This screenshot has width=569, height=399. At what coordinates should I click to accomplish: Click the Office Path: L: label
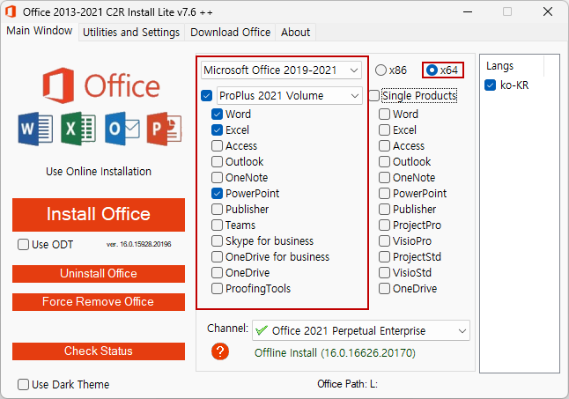coord(347,384)
